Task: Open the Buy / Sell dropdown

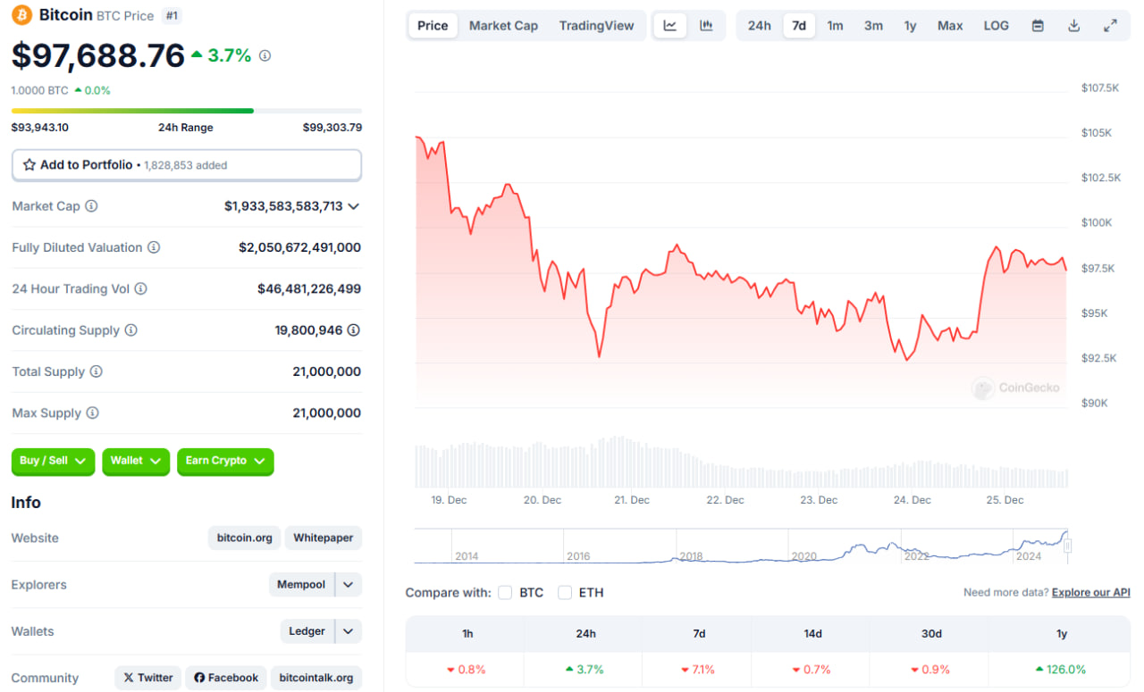Action: click(x=53, y=461)
